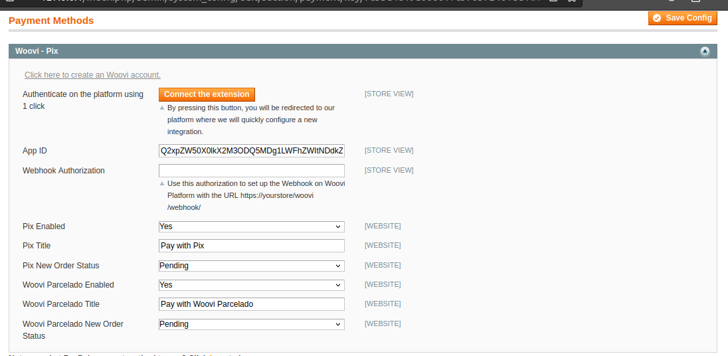Open the Woovi Parcelado Enabled dropdown
Image resolution: width=728 pixels, height=356 pixels.
(252, 285)
